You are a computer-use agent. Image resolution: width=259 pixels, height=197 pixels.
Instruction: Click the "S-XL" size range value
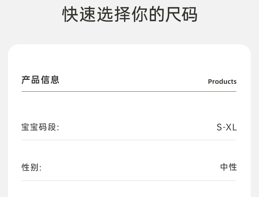(227, 128)
